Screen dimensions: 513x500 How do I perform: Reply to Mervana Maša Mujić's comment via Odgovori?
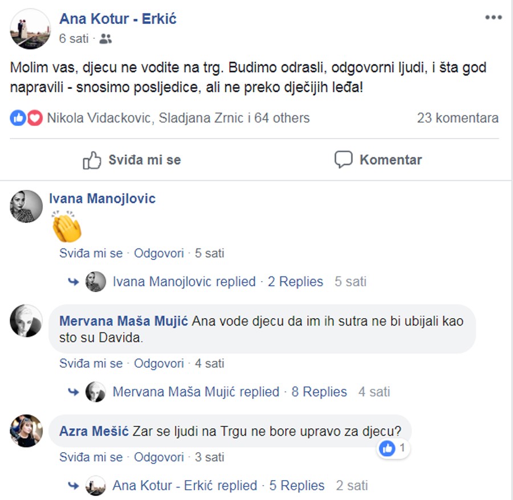click(x=159, y=363)
